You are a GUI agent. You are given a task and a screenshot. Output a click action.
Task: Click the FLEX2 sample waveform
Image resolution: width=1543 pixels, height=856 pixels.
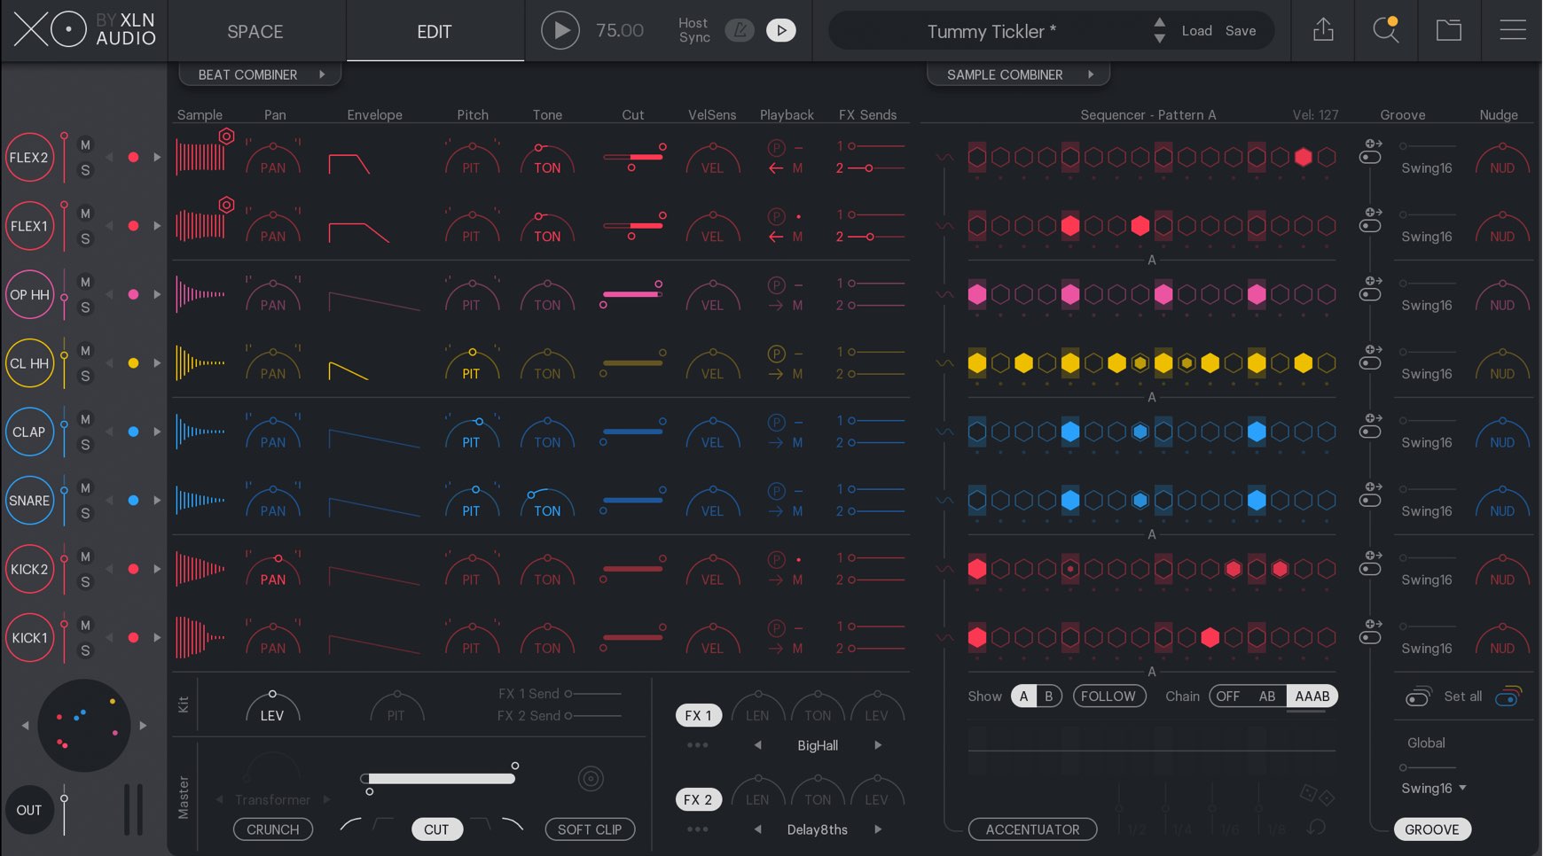(200, 157)
